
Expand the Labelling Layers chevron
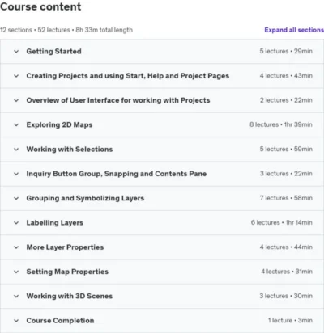click(16, 223)
